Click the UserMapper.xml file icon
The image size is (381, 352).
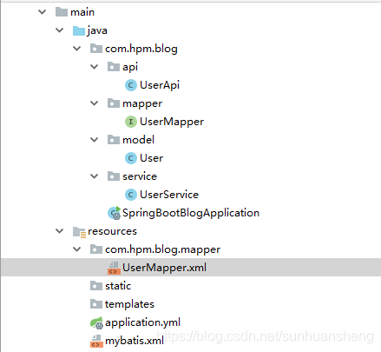tap(114, 268)
